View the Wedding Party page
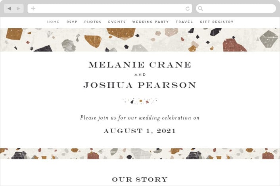This screenshot has width=280, height=186. coord(150,22)
